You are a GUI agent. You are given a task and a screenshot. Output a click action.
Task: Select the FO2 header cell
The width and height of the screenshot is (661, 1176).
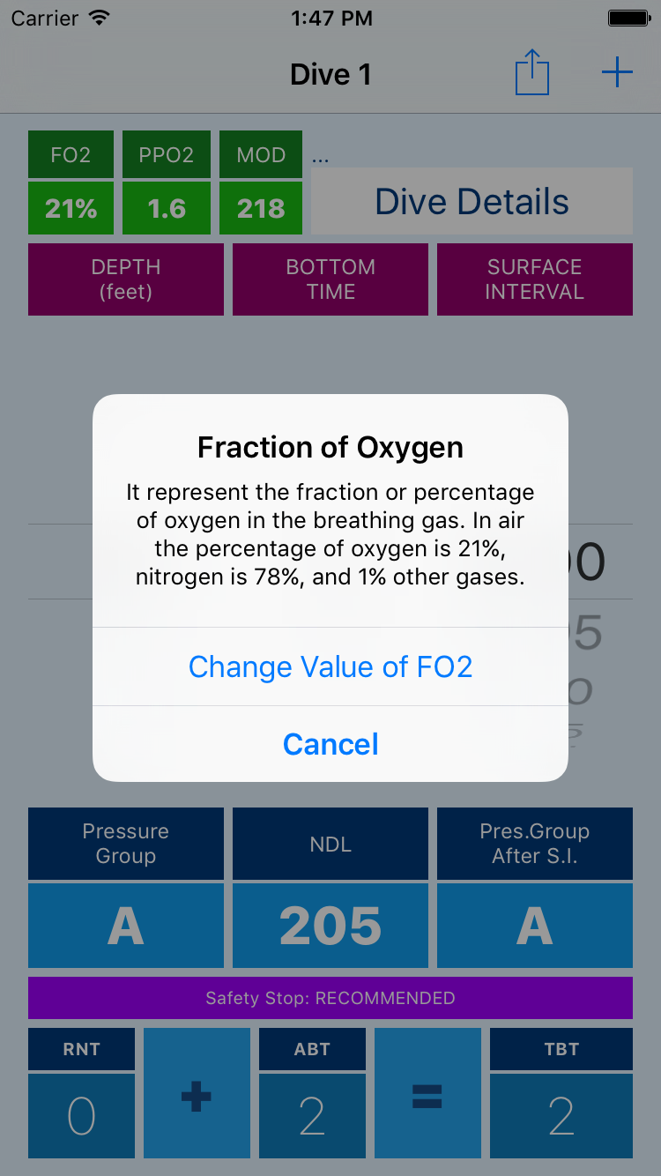[71, 155]
